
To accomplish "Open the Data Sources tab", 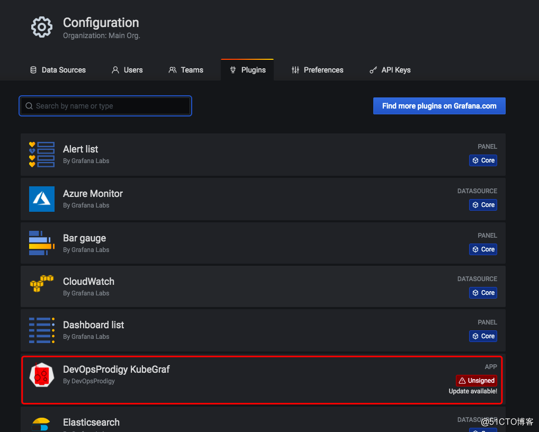I will 58,70.
